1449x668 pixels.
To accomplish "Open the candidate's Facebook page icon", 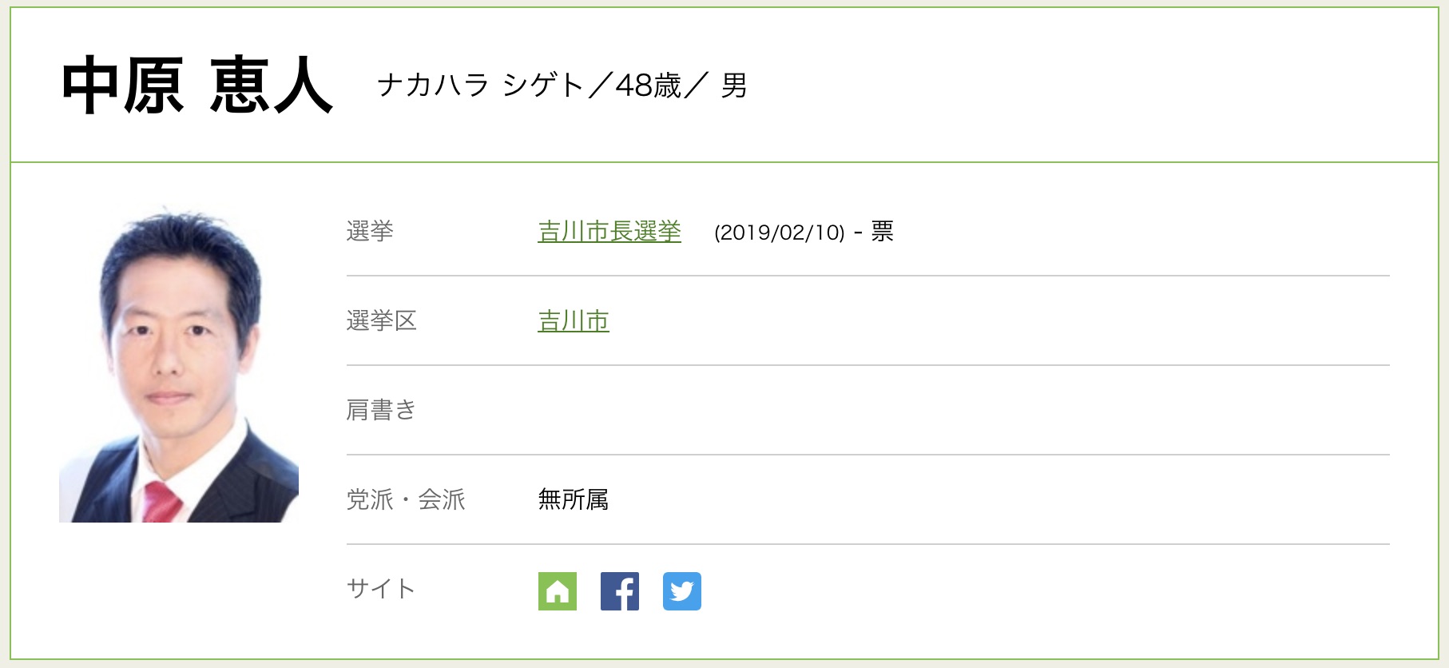I will (620, 591).
